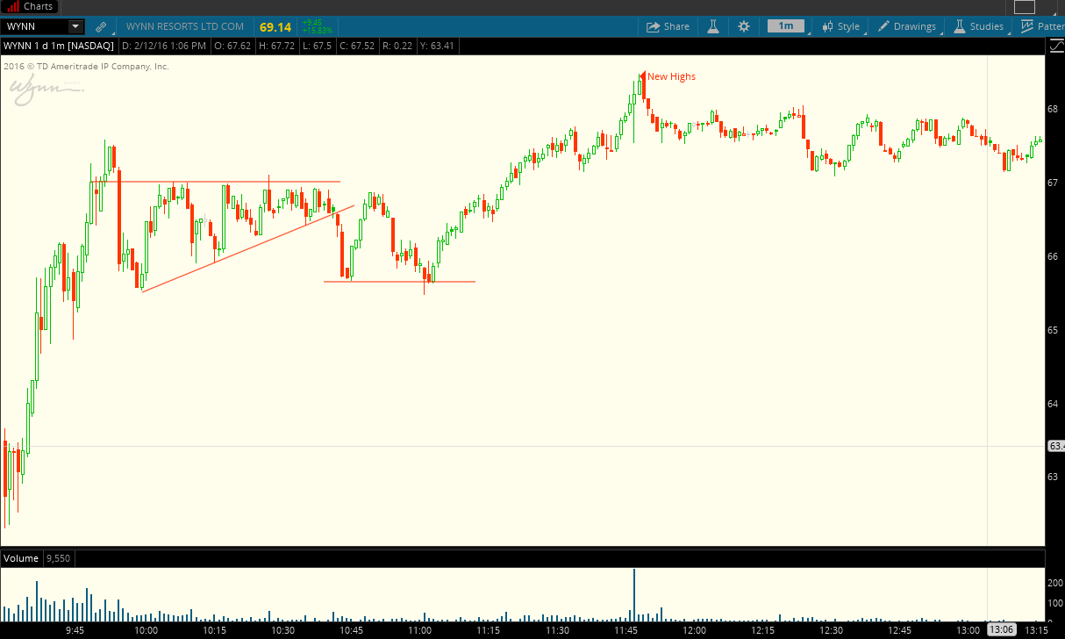Click the window rectangle icon top right
The width and height of the screenshot is (1065, 639).
click(x=1024, y=6)
